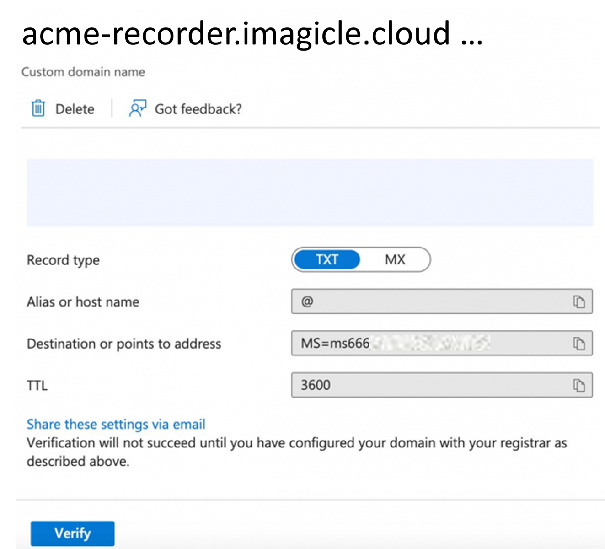Copy the Alias or host name value
This screenshot has width=605, height=549.
[x=579, y=302]
